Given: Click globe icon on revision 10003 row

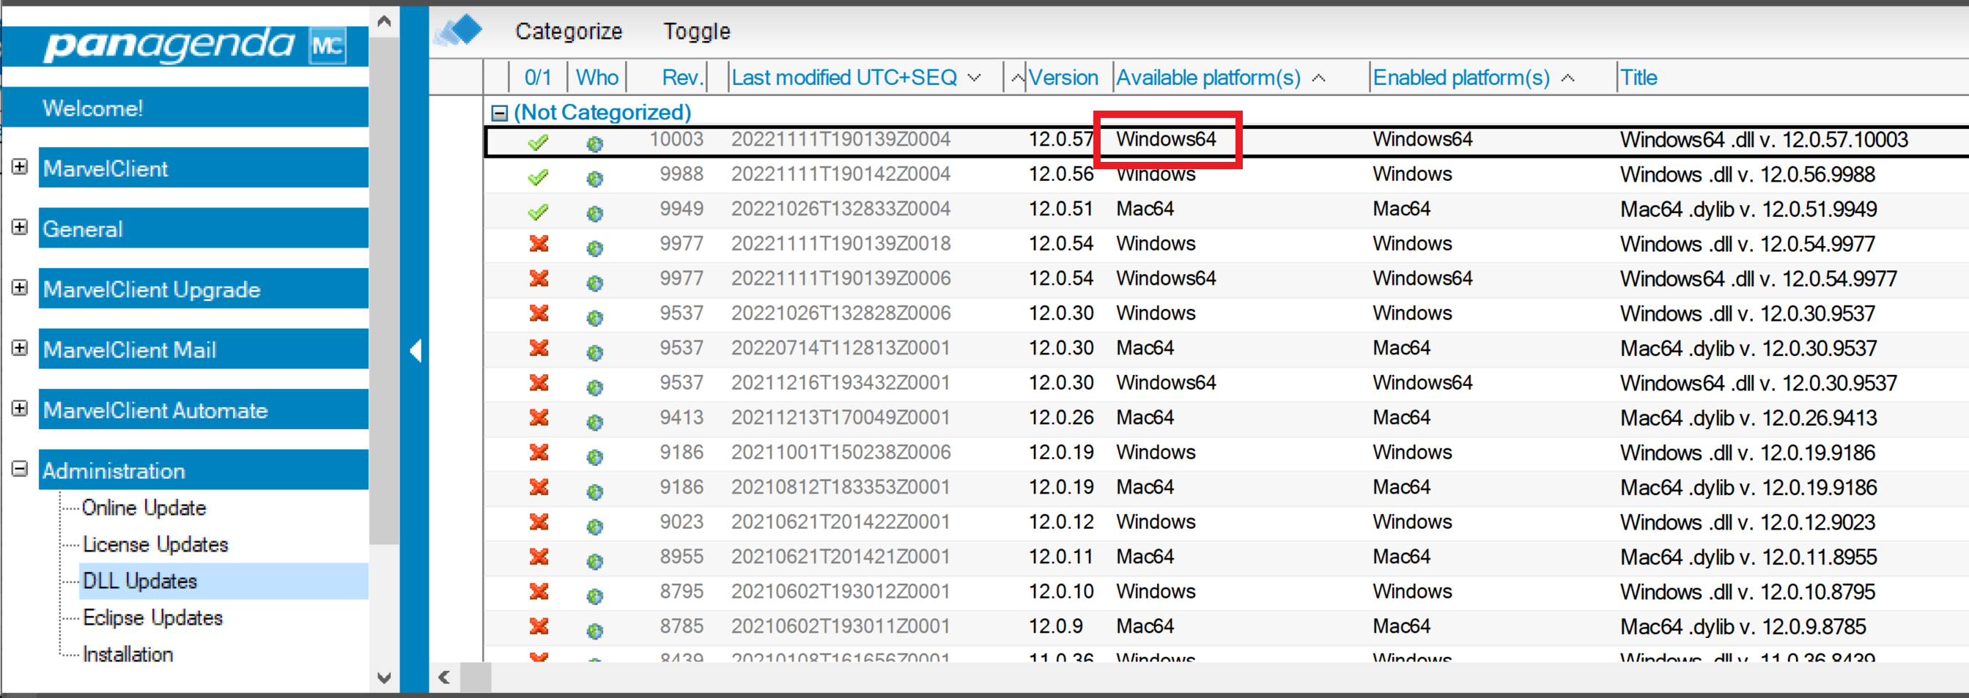Looking at the screenshot, I should pos(595,144).
